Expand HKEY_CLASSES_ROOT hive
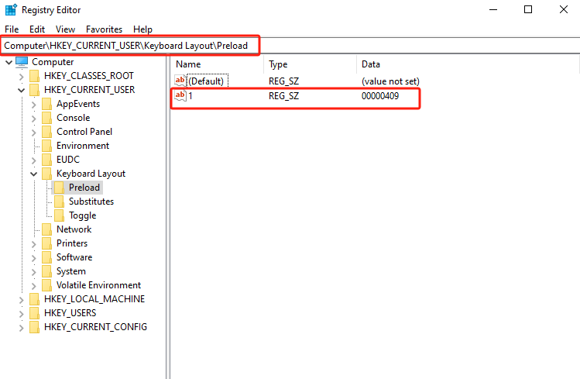Screen dimensions: 580x379 tap(22, 76)
